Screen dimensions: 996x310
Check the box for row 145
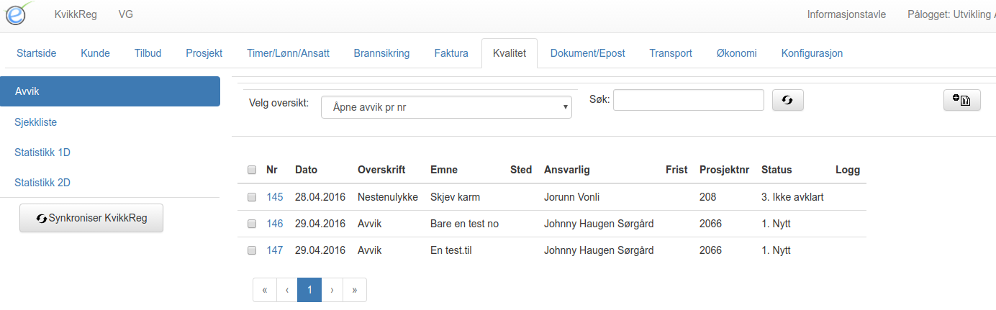pos(252,197)
